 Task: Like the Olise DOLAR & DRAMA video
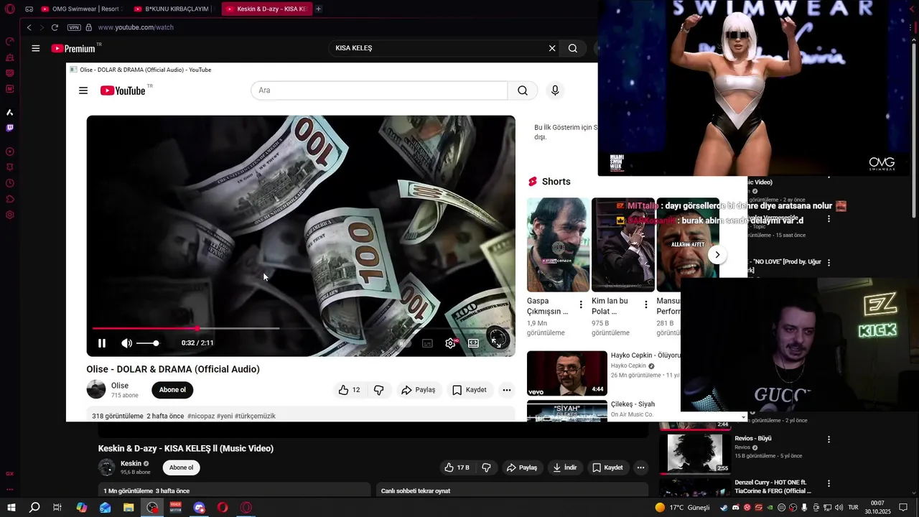(350, 390)
